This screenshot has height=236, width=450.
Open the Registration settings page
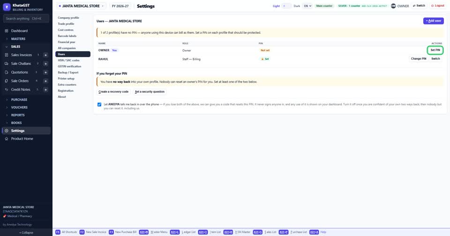pos(73,91)
